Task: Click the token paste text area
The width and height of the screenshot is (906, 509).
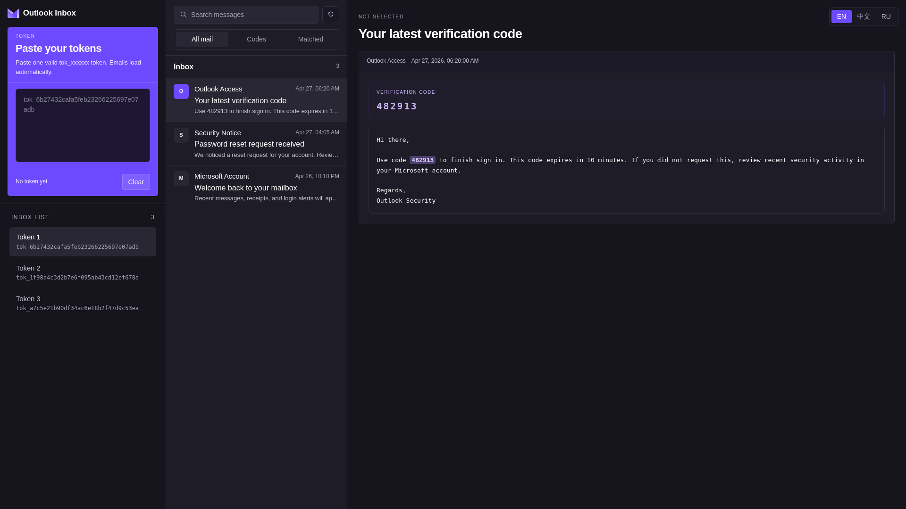Action: [83, 125]
